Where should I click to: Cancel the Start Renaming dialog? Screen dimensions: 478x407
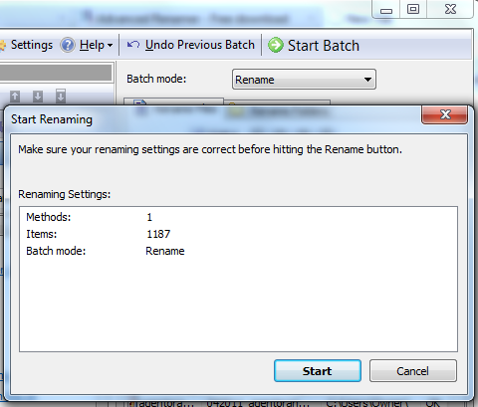pos(413,371)
